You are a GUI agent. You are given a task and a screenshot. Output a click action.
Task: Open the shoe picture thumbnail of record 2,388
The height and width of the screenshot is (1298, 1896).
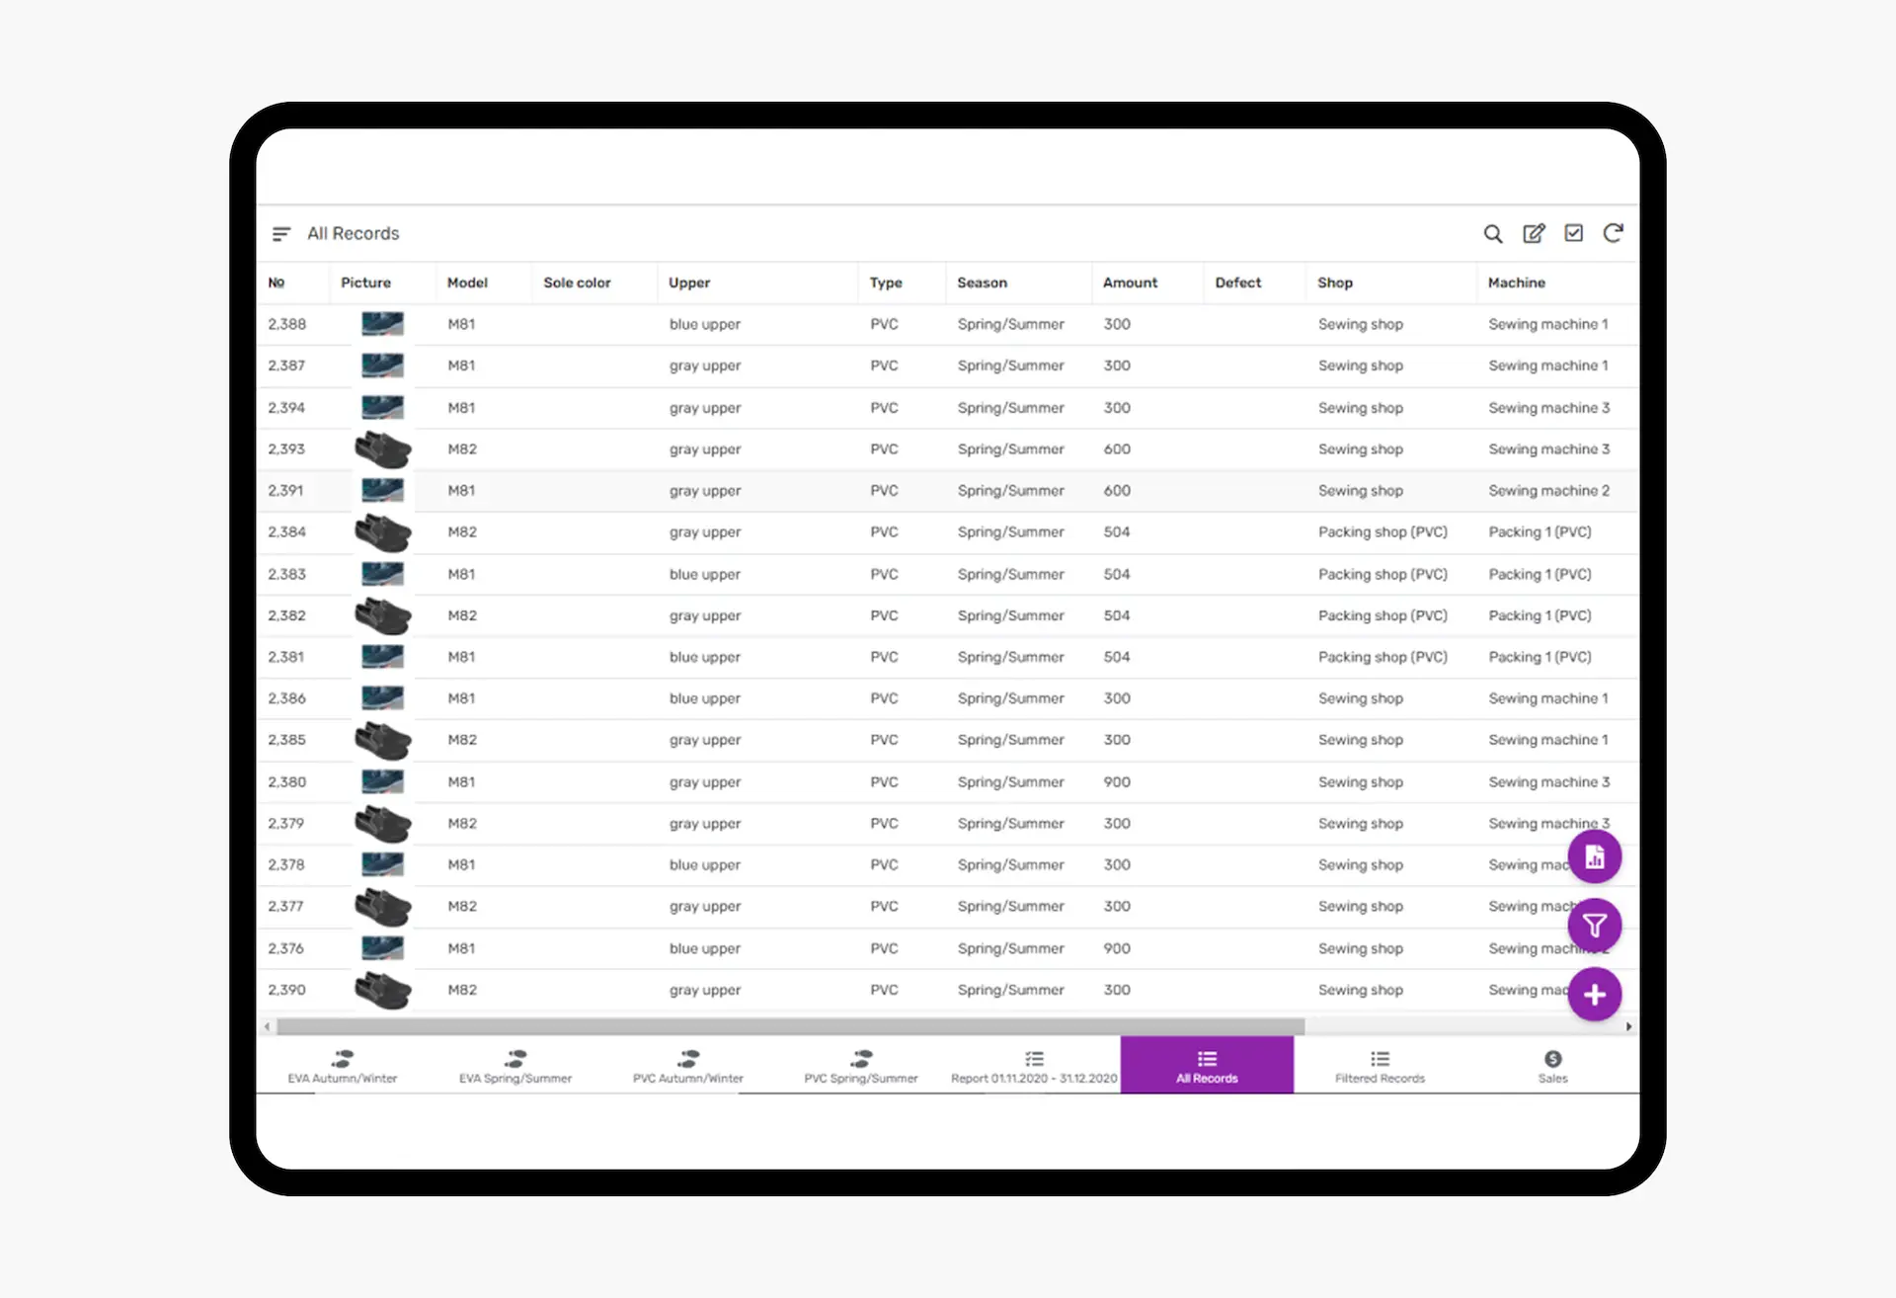tap(383, 324)
